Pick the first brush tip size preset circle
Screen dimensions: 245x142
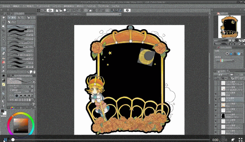17,96
